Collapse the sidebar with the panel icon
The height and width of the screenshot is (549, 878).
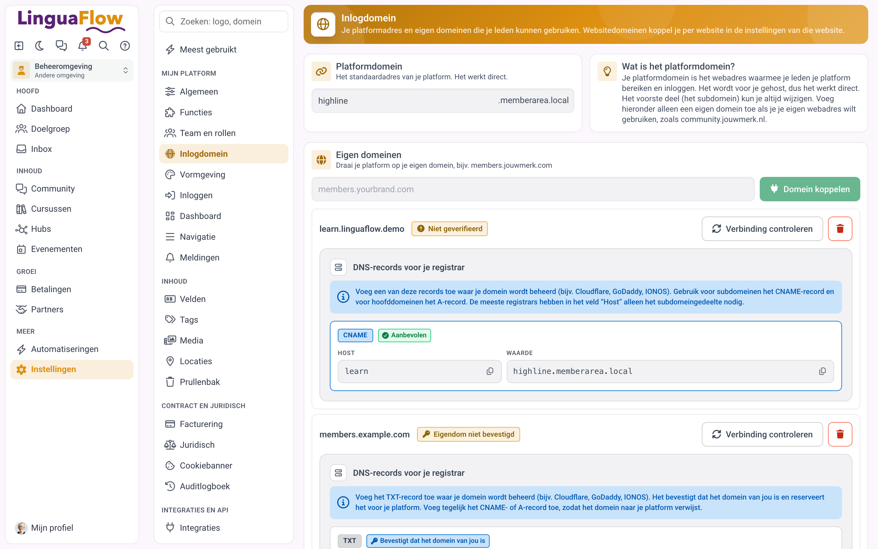19,46
